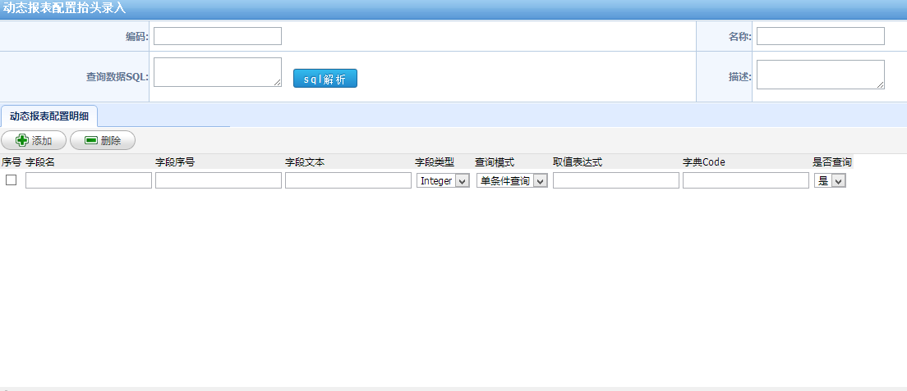Click into the 名称 input field
The height and width of the screenshot is (391, 907).
pos(821,36)
